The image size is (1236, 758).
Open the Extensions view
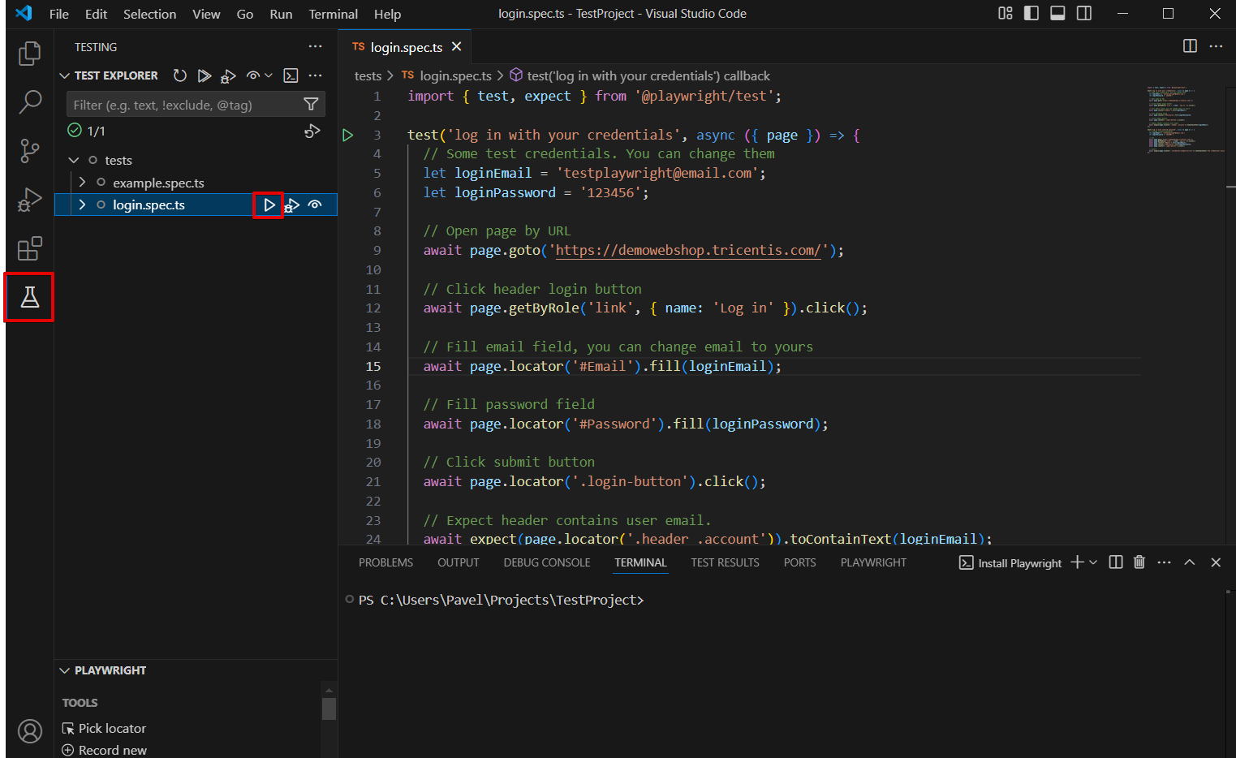(x=29, y=248)
